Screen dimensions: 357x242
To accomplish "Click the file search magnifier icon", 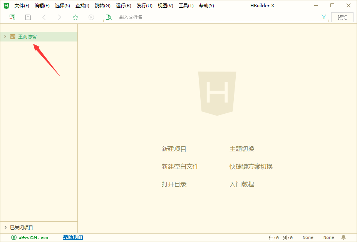I will [109, 17].
